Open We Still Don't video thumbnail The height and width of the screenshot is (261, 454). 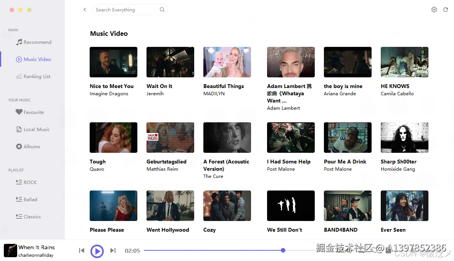coord(291,206)
